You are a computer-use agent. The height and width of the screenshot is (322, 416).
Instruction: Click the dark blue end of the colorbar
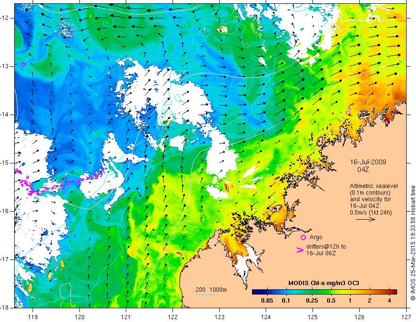256,292
